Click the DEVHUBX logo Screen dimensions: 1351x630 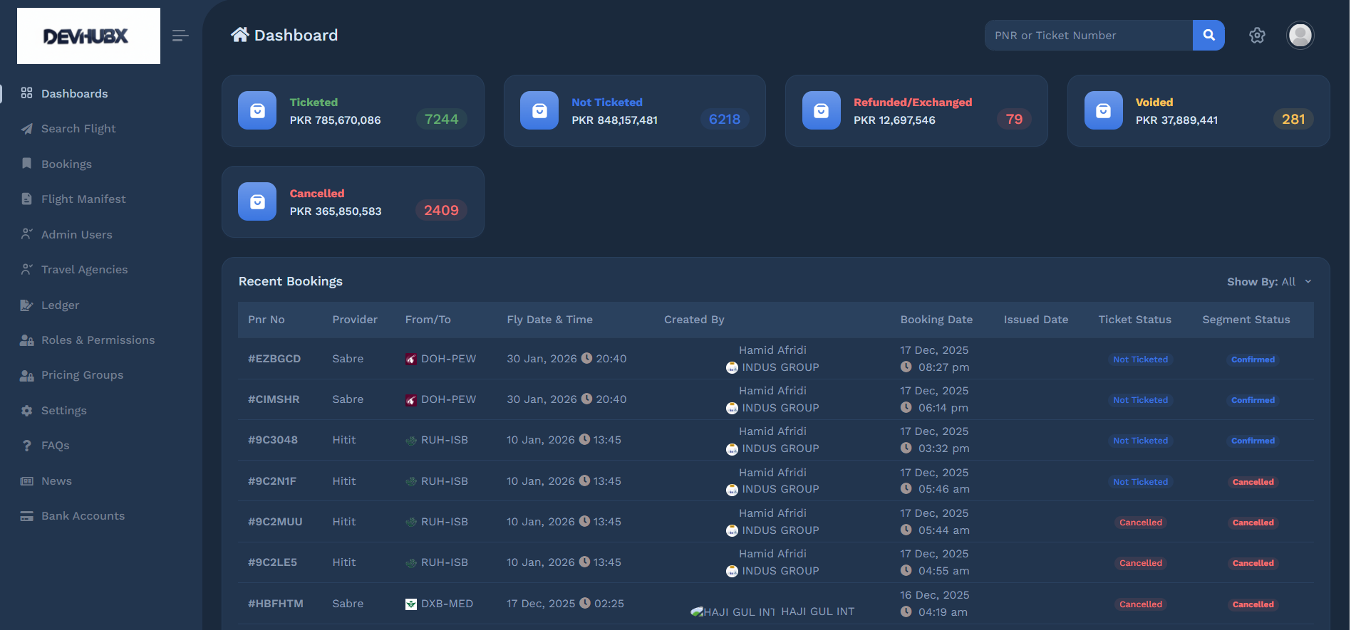pos(88,36)
